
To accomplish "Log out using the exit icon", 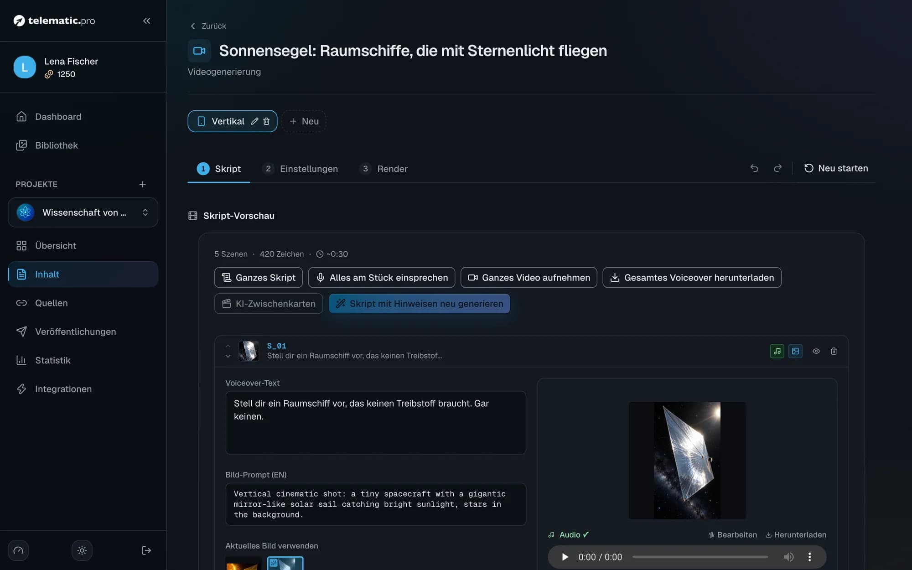I will pyautogui.click(x=146, y=550).
